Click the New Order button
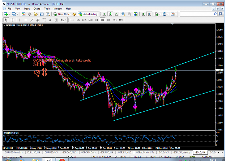This screenshot has height=161, width=226. pyautogui.click(x=62, y=14)
